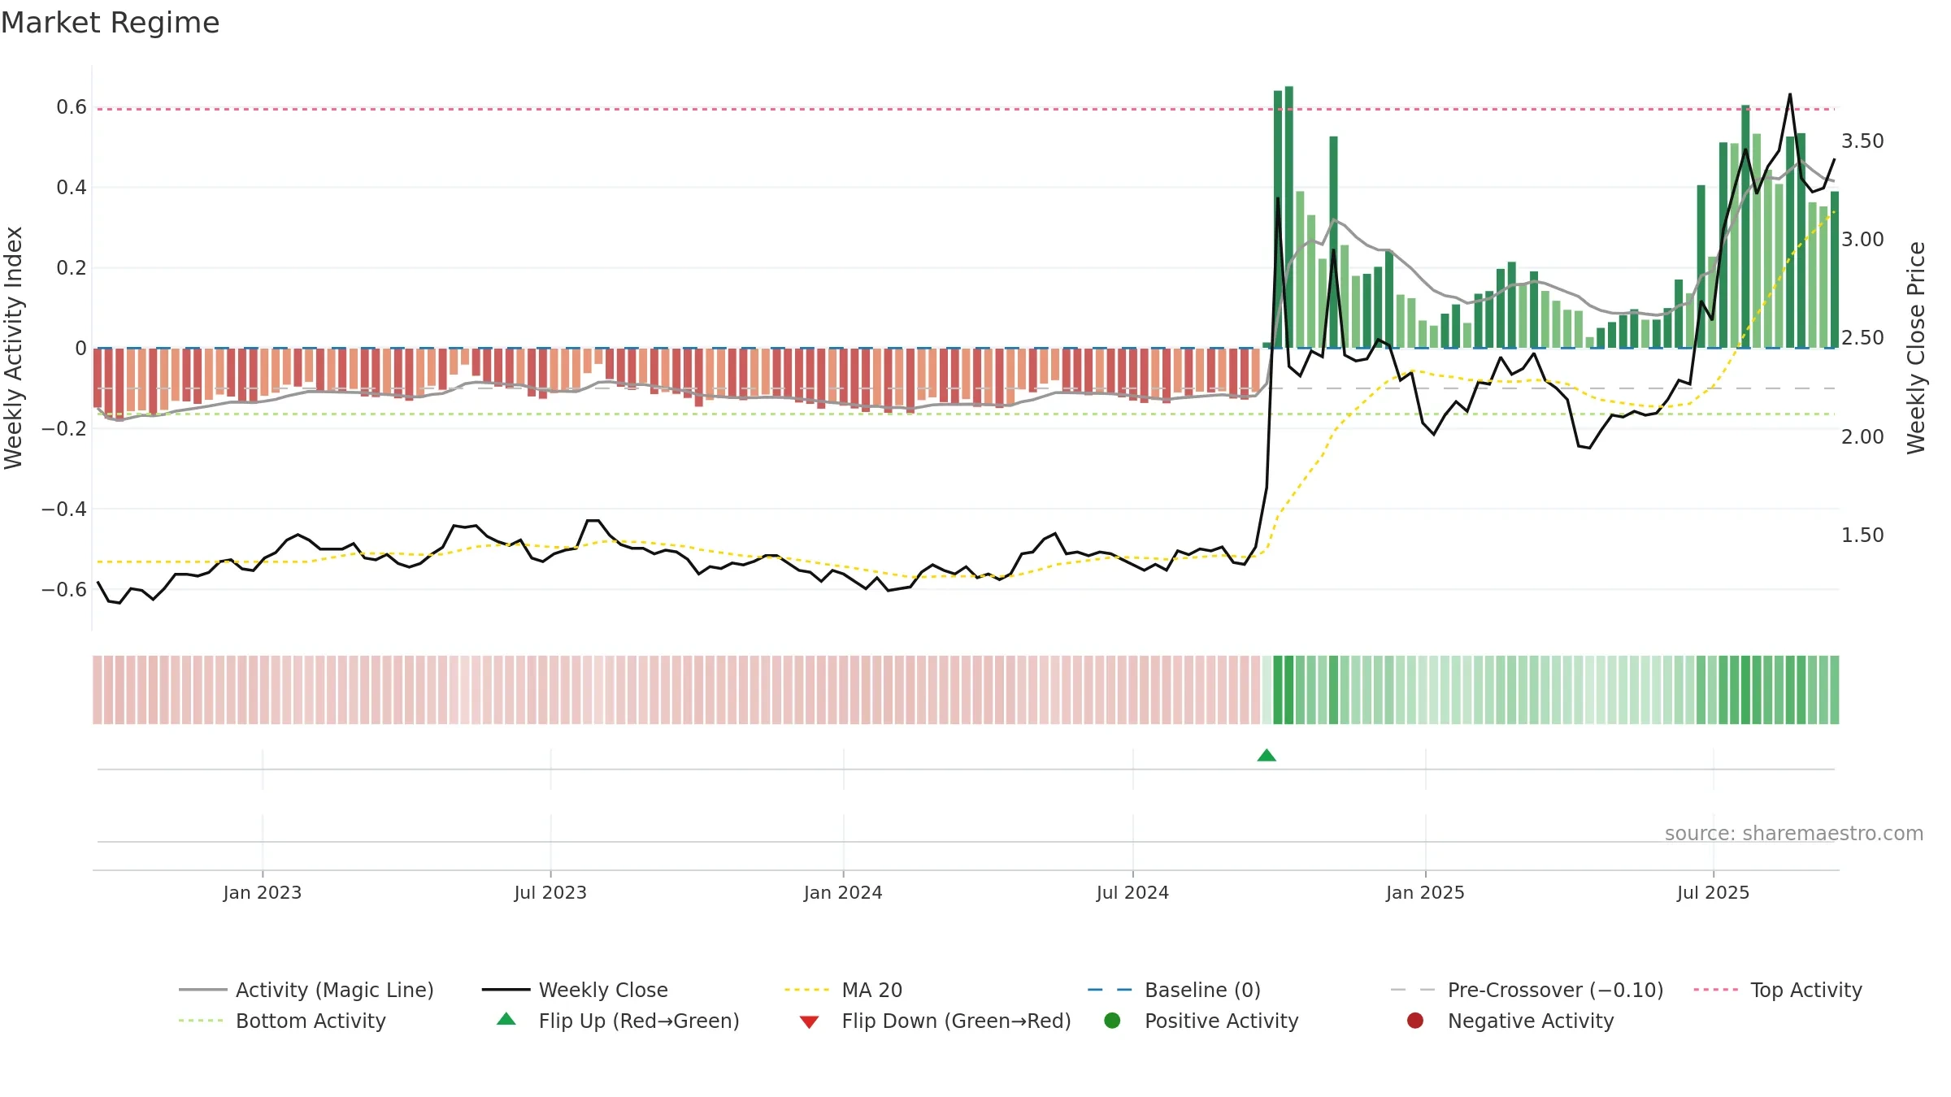Click the 0.4 left axis tick label
Screen dimensions: 1951x1097
72,188
